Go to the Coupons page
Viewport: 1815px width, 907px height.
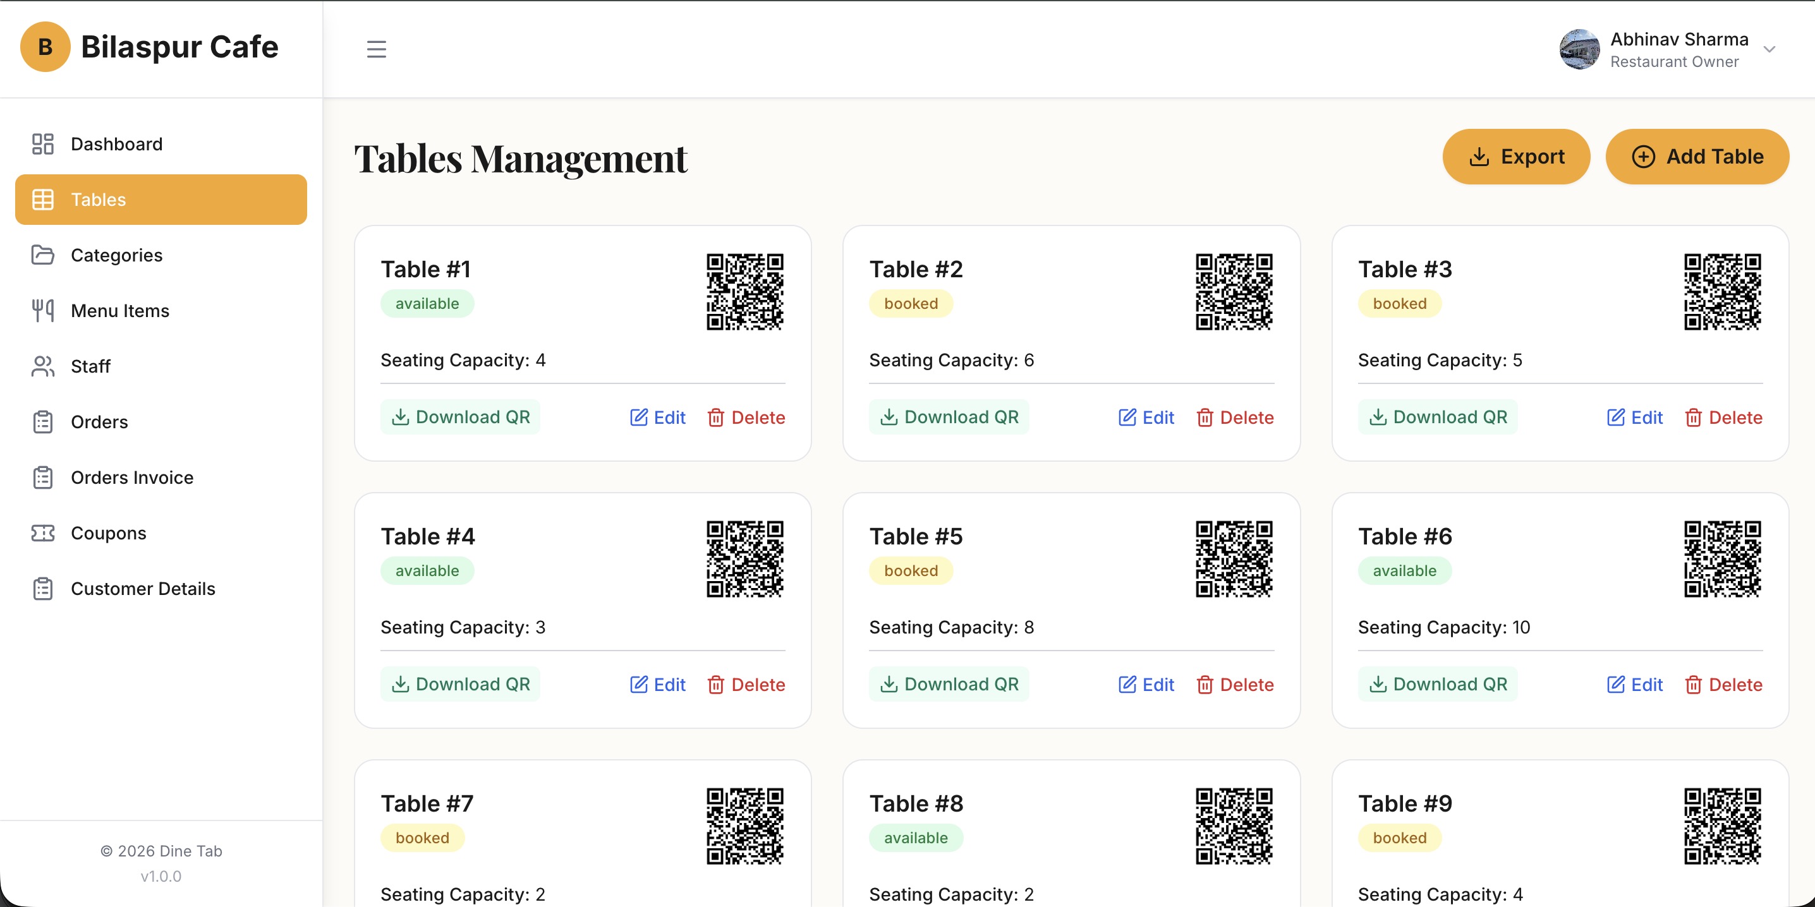[161, 533]
